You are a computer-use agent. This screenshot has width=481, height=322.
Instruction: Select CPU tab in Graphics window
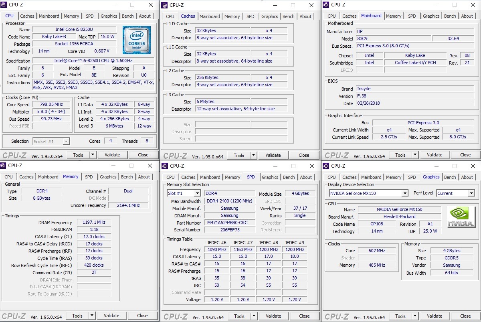332,177
